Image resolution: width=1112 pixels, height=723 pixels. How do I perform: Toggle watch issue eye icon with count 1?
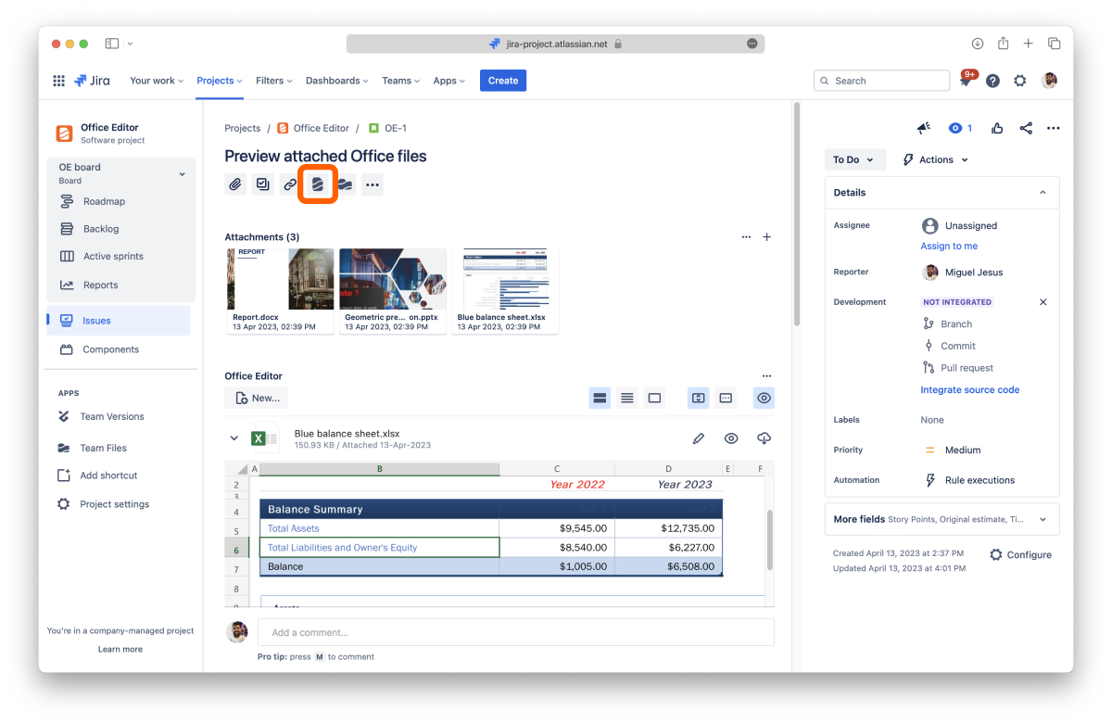[x=960, y=128]
